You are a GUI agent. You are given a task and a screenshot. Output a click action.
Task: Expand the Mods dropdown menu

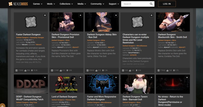51,4
